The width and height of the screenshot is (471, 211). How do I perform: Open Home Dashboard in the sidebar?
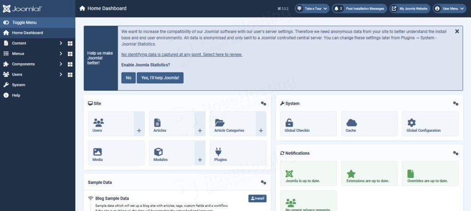(x=38, y=33)
